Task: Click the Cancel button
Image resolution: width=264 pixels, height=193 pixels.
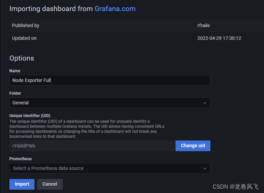Action: click(50, 184)
